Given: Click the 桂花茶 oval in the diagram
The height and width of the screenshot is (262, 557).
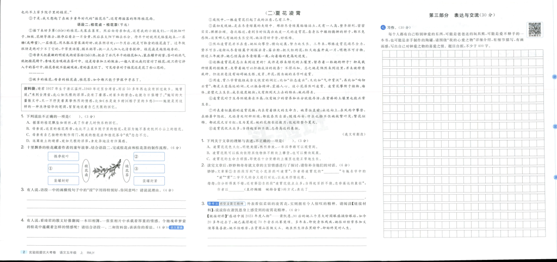Looking at the screenshot, I should click(x=126, y=169).
